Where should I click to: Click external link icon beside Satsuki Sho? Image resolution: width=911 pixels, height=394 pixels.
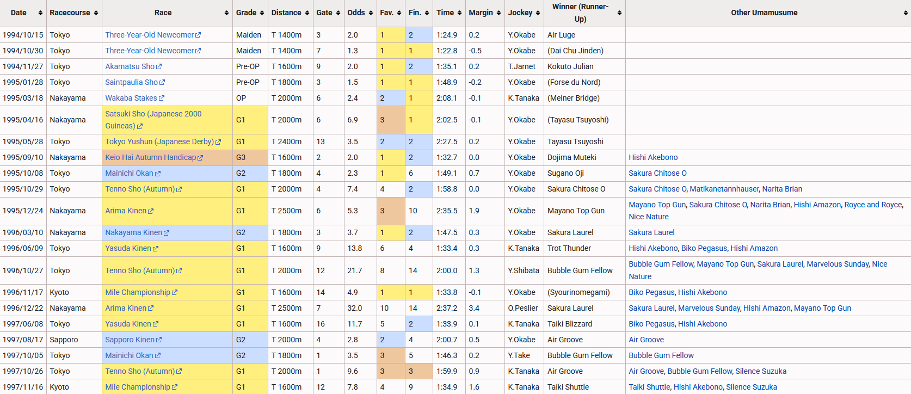coord(140,126)
